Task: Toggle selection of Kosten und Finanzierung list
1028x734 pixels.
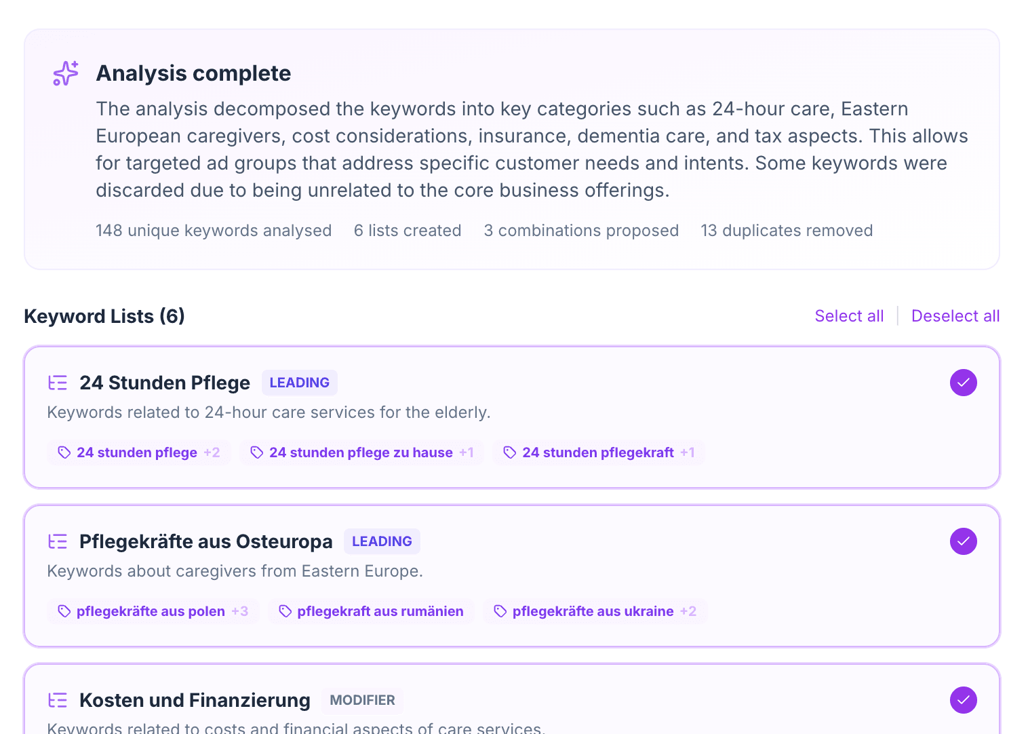Action: coord(964,700)
